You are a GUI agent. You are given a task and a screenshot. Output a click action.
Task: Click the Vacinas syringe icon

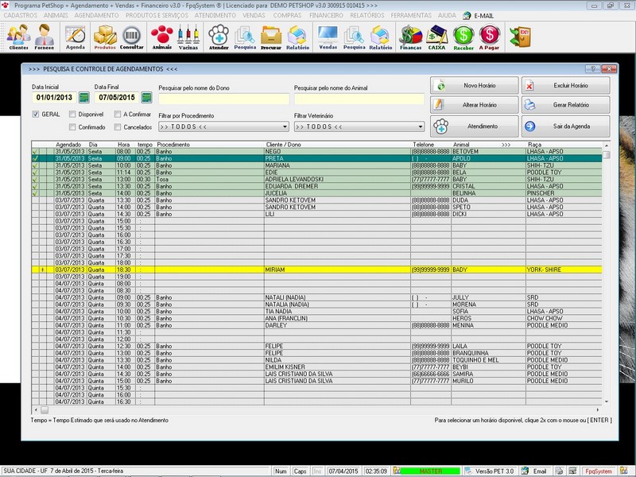(x=188, y=36)
